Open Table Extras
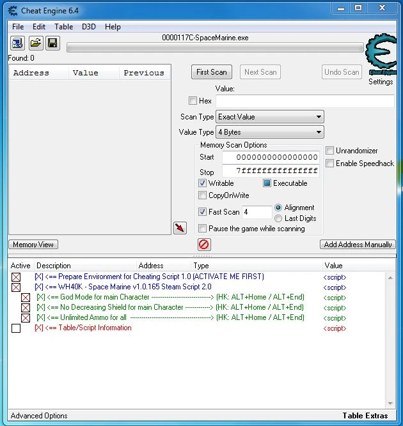This screenshot has width=403, height=426. (365, 416)
